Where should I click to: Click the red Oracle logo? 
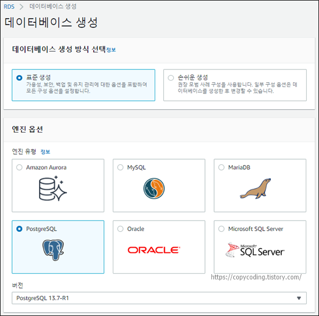click(x=154, y=250)
